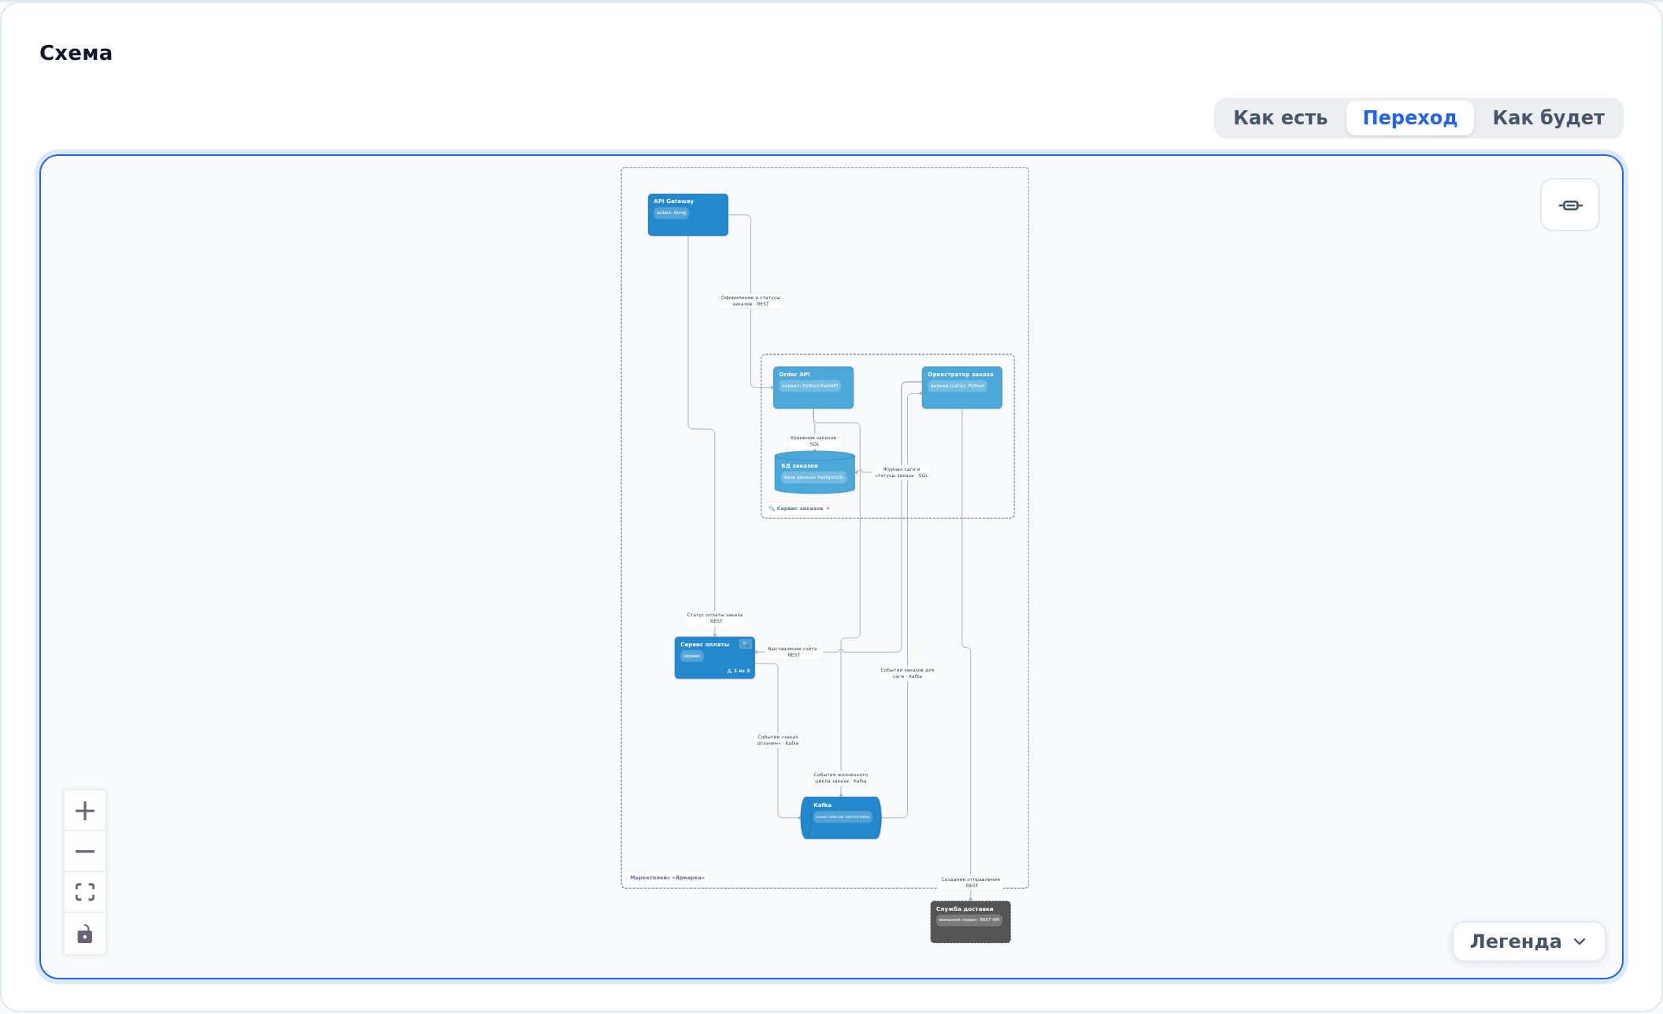Click 'шлюз: Kong' tag on API Gateway

click(x=671, y=213)
